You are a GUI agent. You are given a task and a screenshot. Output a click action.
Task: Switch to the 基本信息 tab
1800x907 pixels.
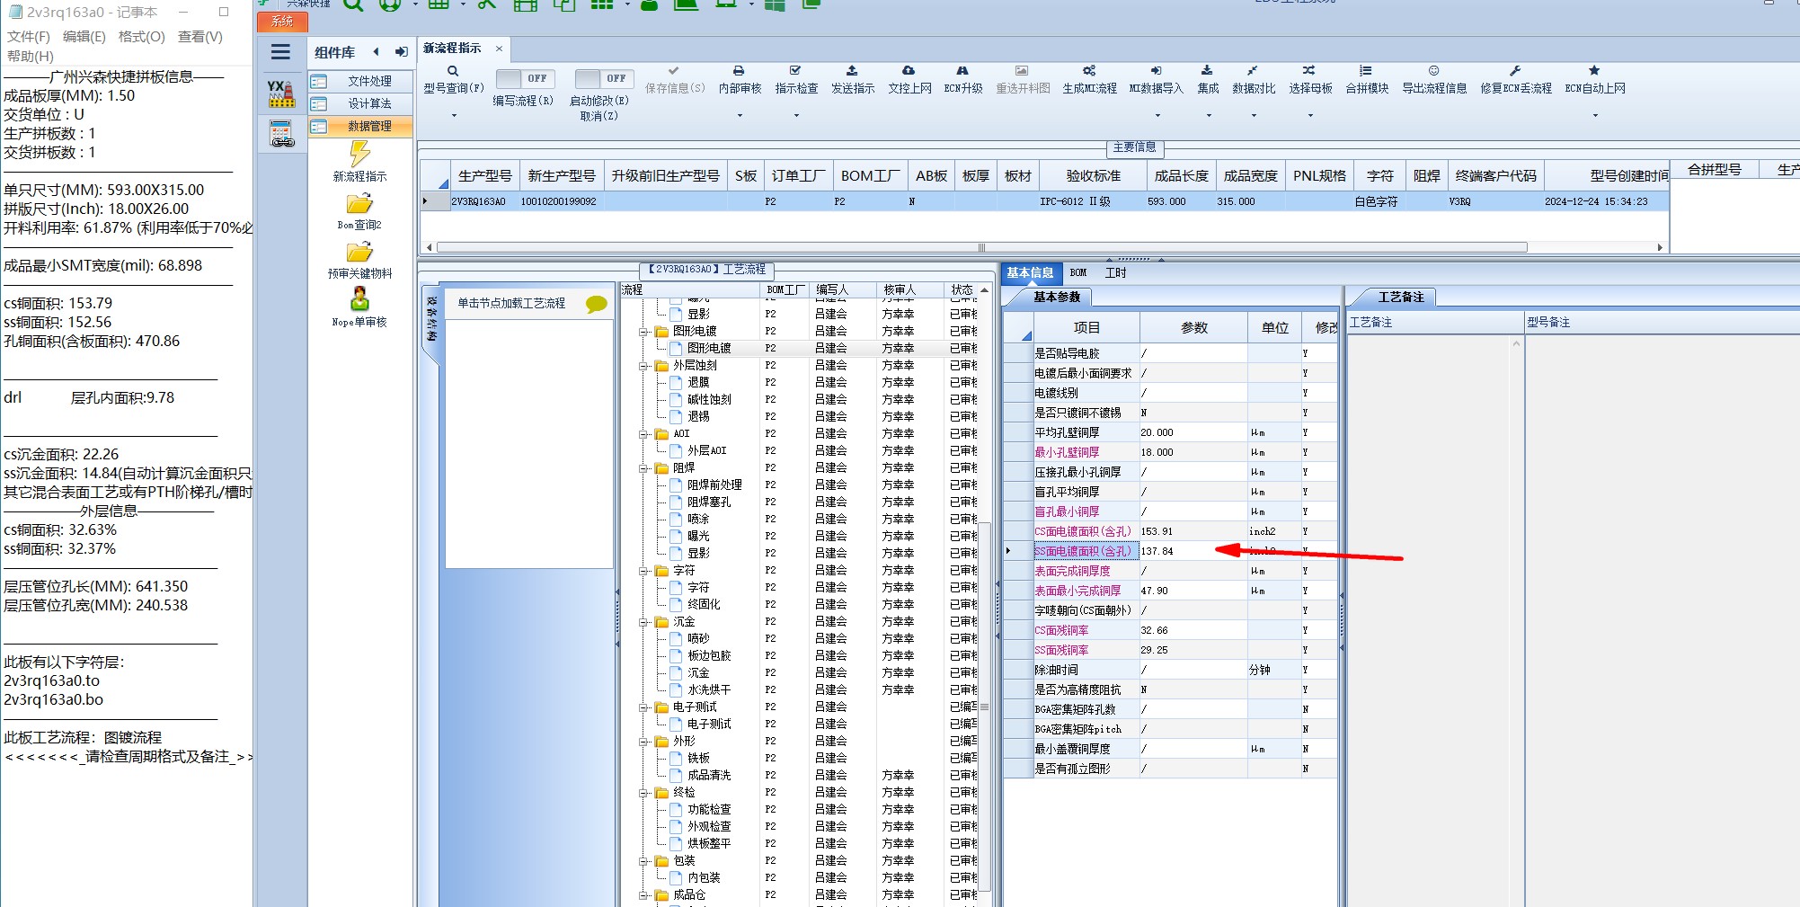click(1030, 272)
